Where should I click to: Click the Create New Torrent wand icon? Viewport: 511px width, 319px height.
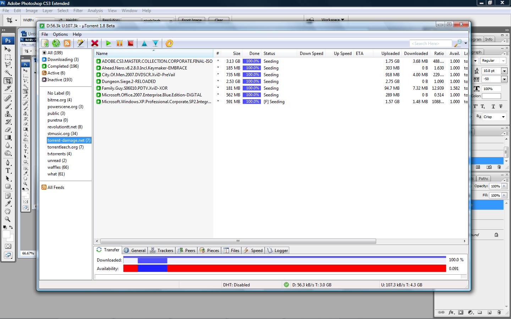pos(81,43)
